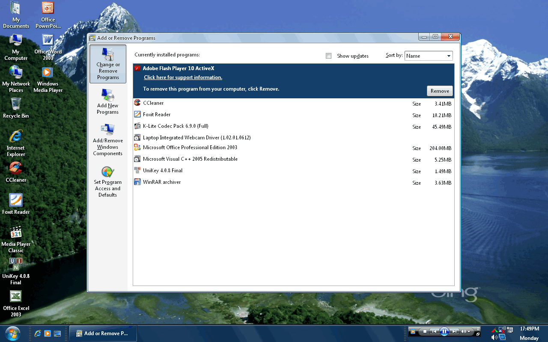Open Office Word 2003 desktop shortcut
The height and width of the screenshot is (342, 548).
48,47
